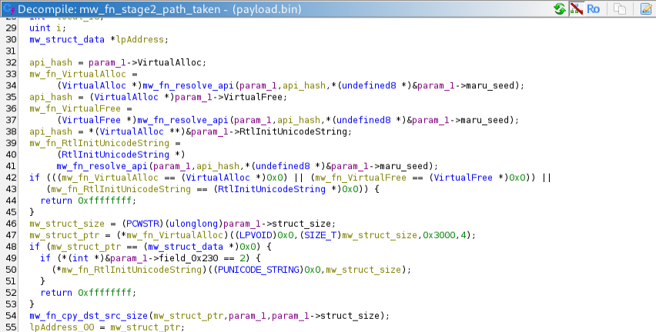
Task: Click the Decompile window title icon
Action: [8, 8]
